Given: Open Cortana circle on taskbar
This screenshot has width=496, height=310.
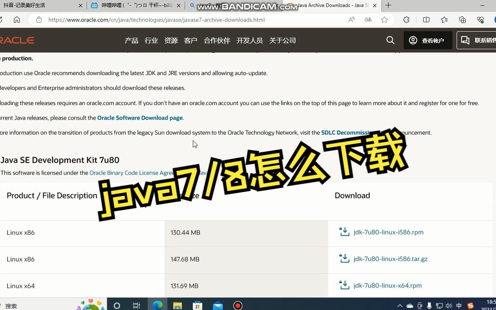Looking at the screenshot, I should click(117, 305).
